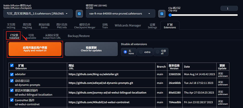Select the 'extra' disable option
Image resolution: width=243 pixels, height=108 pixels.
point(145,52)
